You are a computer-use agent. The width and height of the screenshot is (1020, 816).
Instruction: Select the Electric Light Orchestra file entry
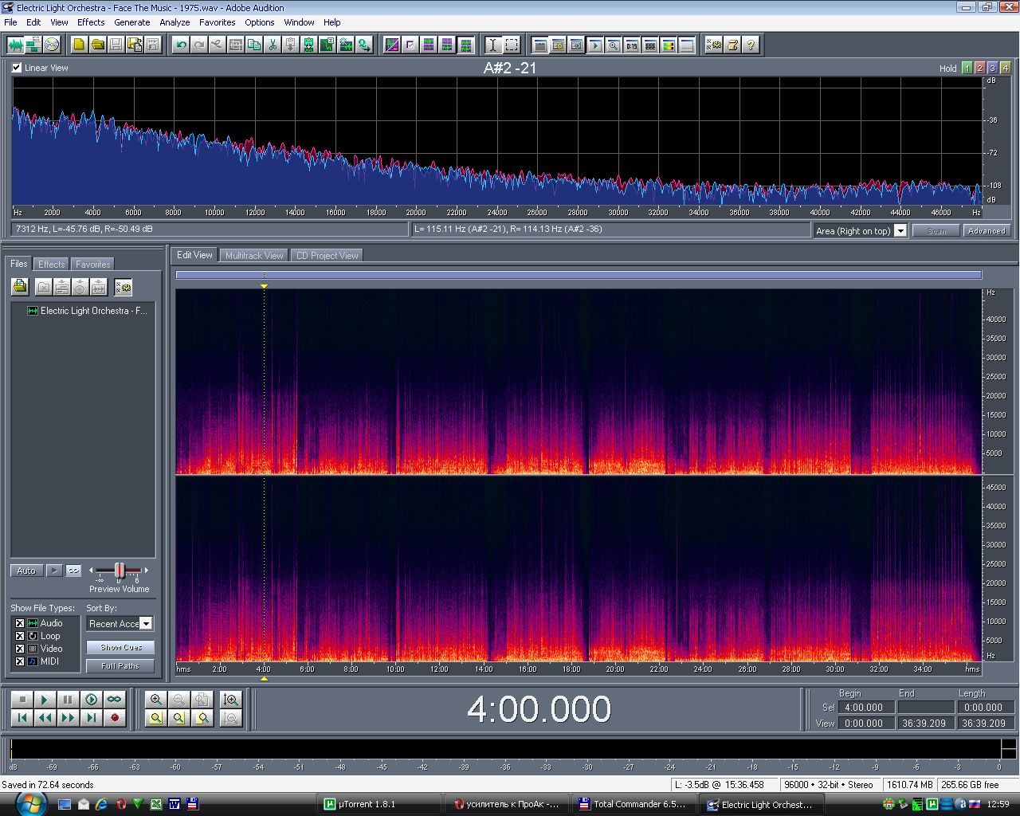(93, 311)
